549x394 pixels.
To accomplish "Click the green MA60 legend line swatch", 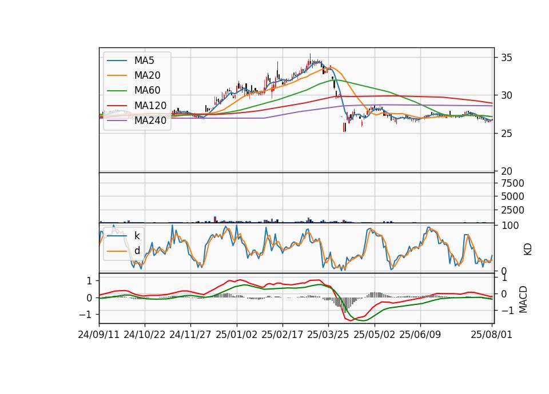I will coord(117,91).
